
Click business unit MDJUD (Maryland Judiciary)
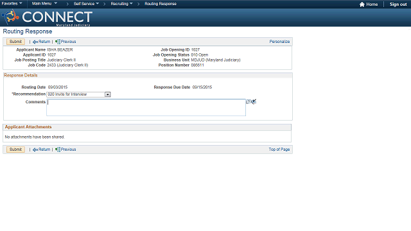coord(216,60)
